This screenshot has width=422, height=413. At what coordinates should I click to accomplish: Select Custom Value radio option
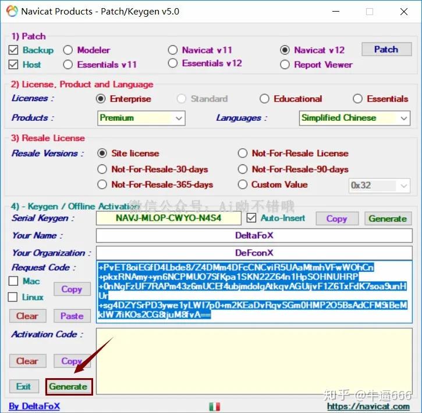(x=243, y=185)
